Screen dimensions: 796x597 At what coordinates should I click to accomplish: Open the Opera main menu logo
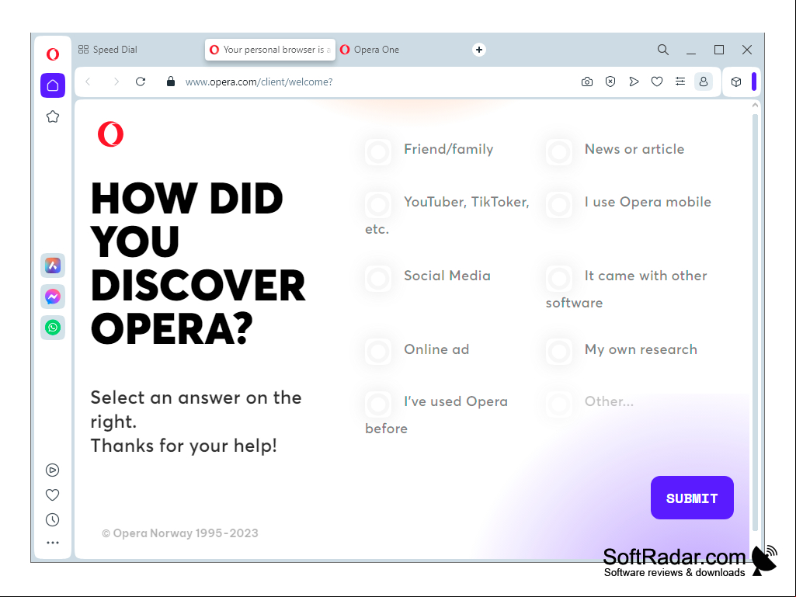pyautogui.click(x=53, y=54)
